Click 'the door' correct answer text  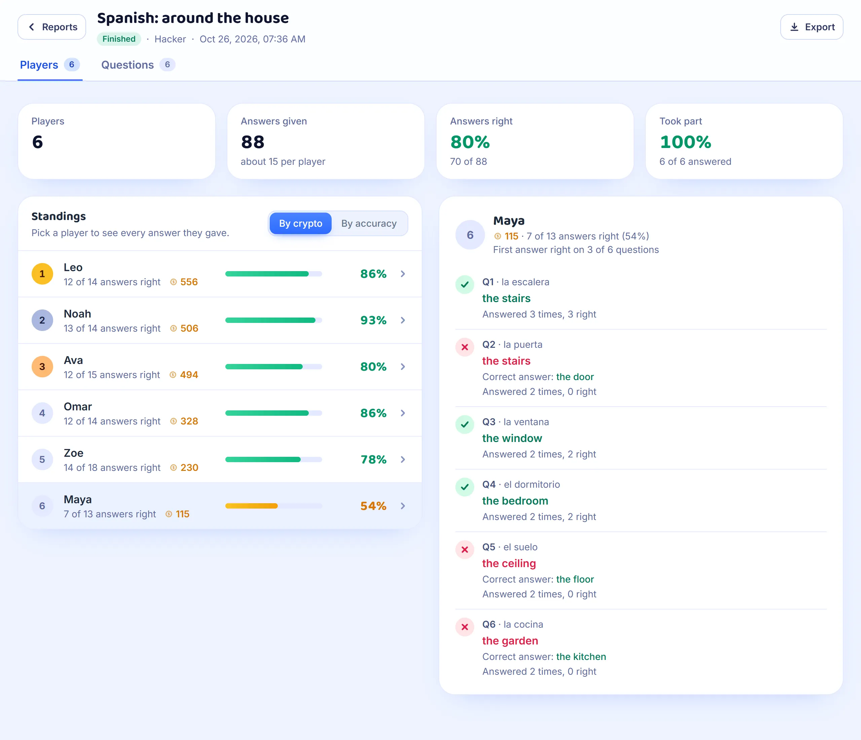[575, 377]
